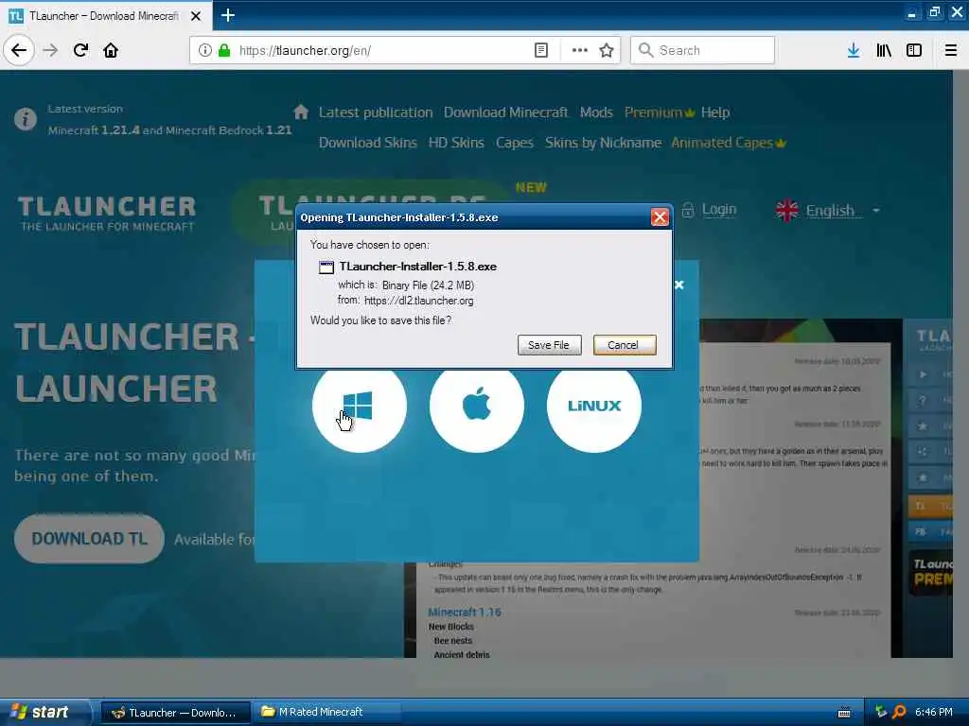Click the green padlock security icon
This screenshot has width=969, height=726.
(x=224, y=51)
